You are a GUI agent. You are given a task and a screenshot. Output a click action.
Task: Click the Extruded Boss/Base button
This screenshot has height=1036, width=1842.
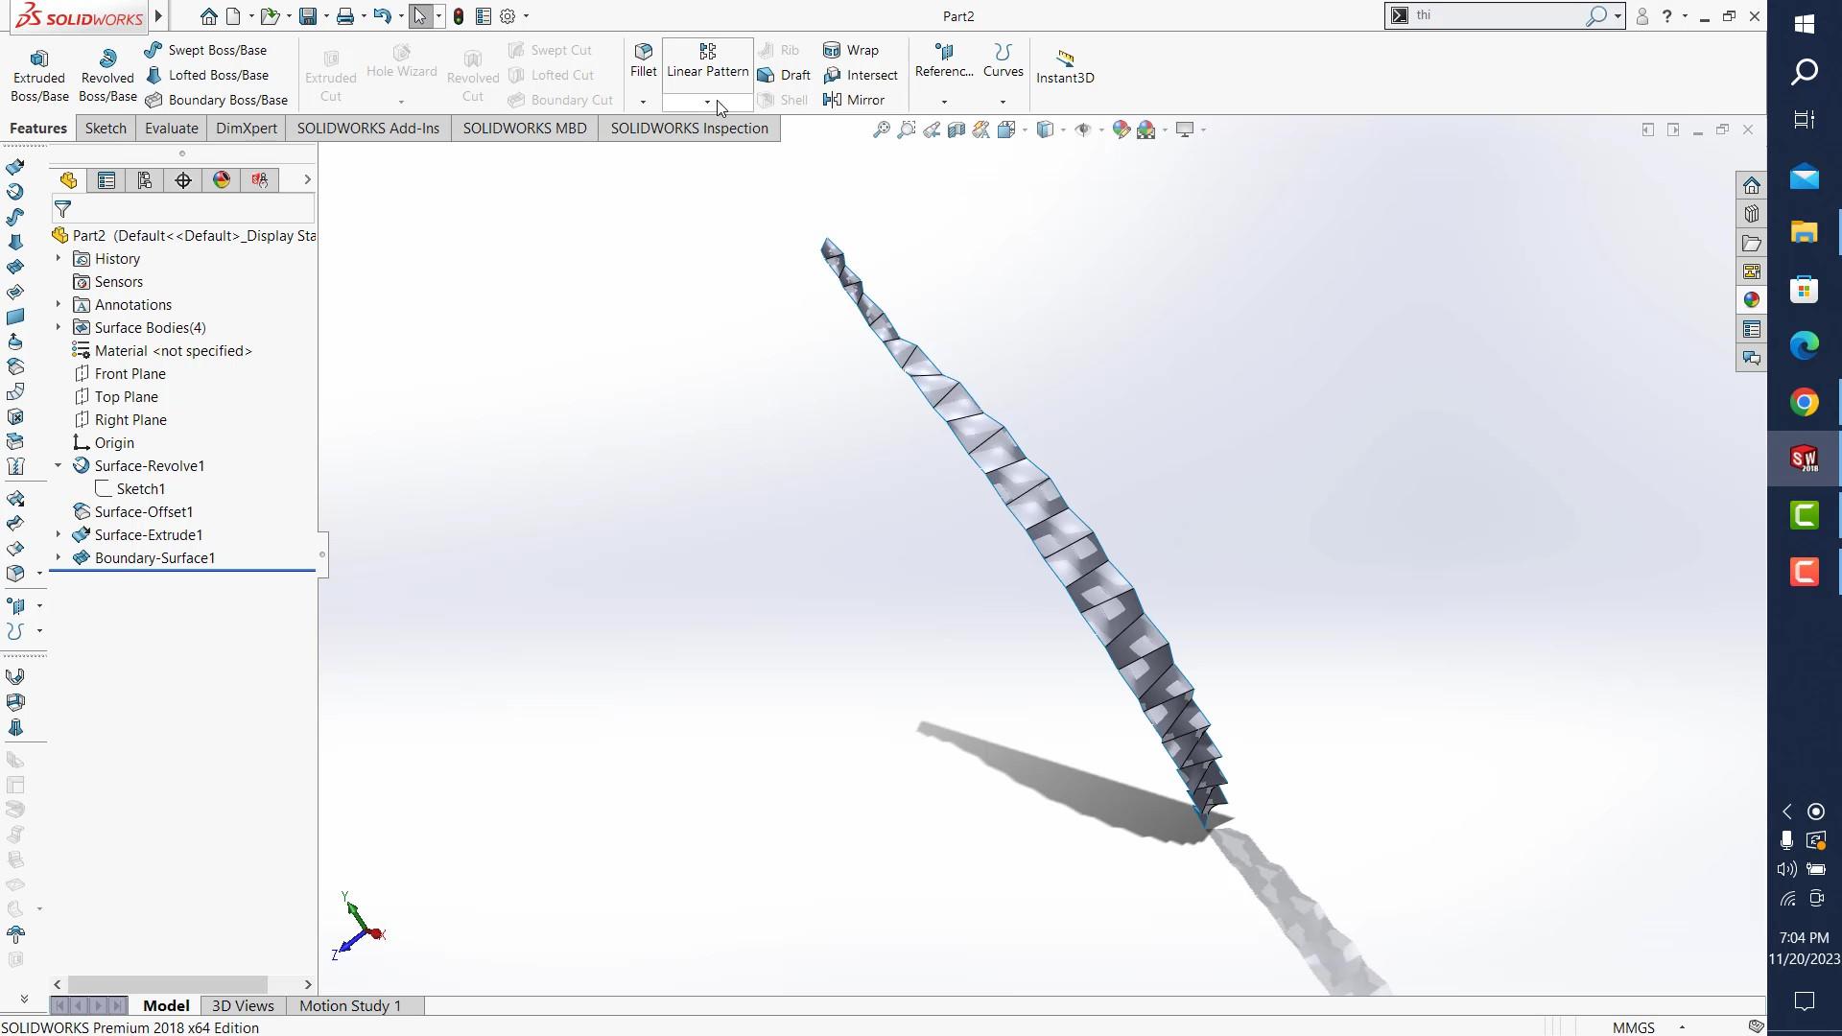click(39, 76)
